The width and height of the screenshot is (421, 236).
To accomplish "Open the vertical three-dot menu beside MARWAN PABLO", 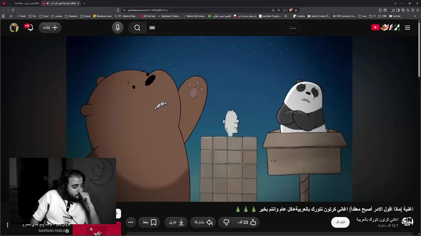I will click(x=7, y=225).
